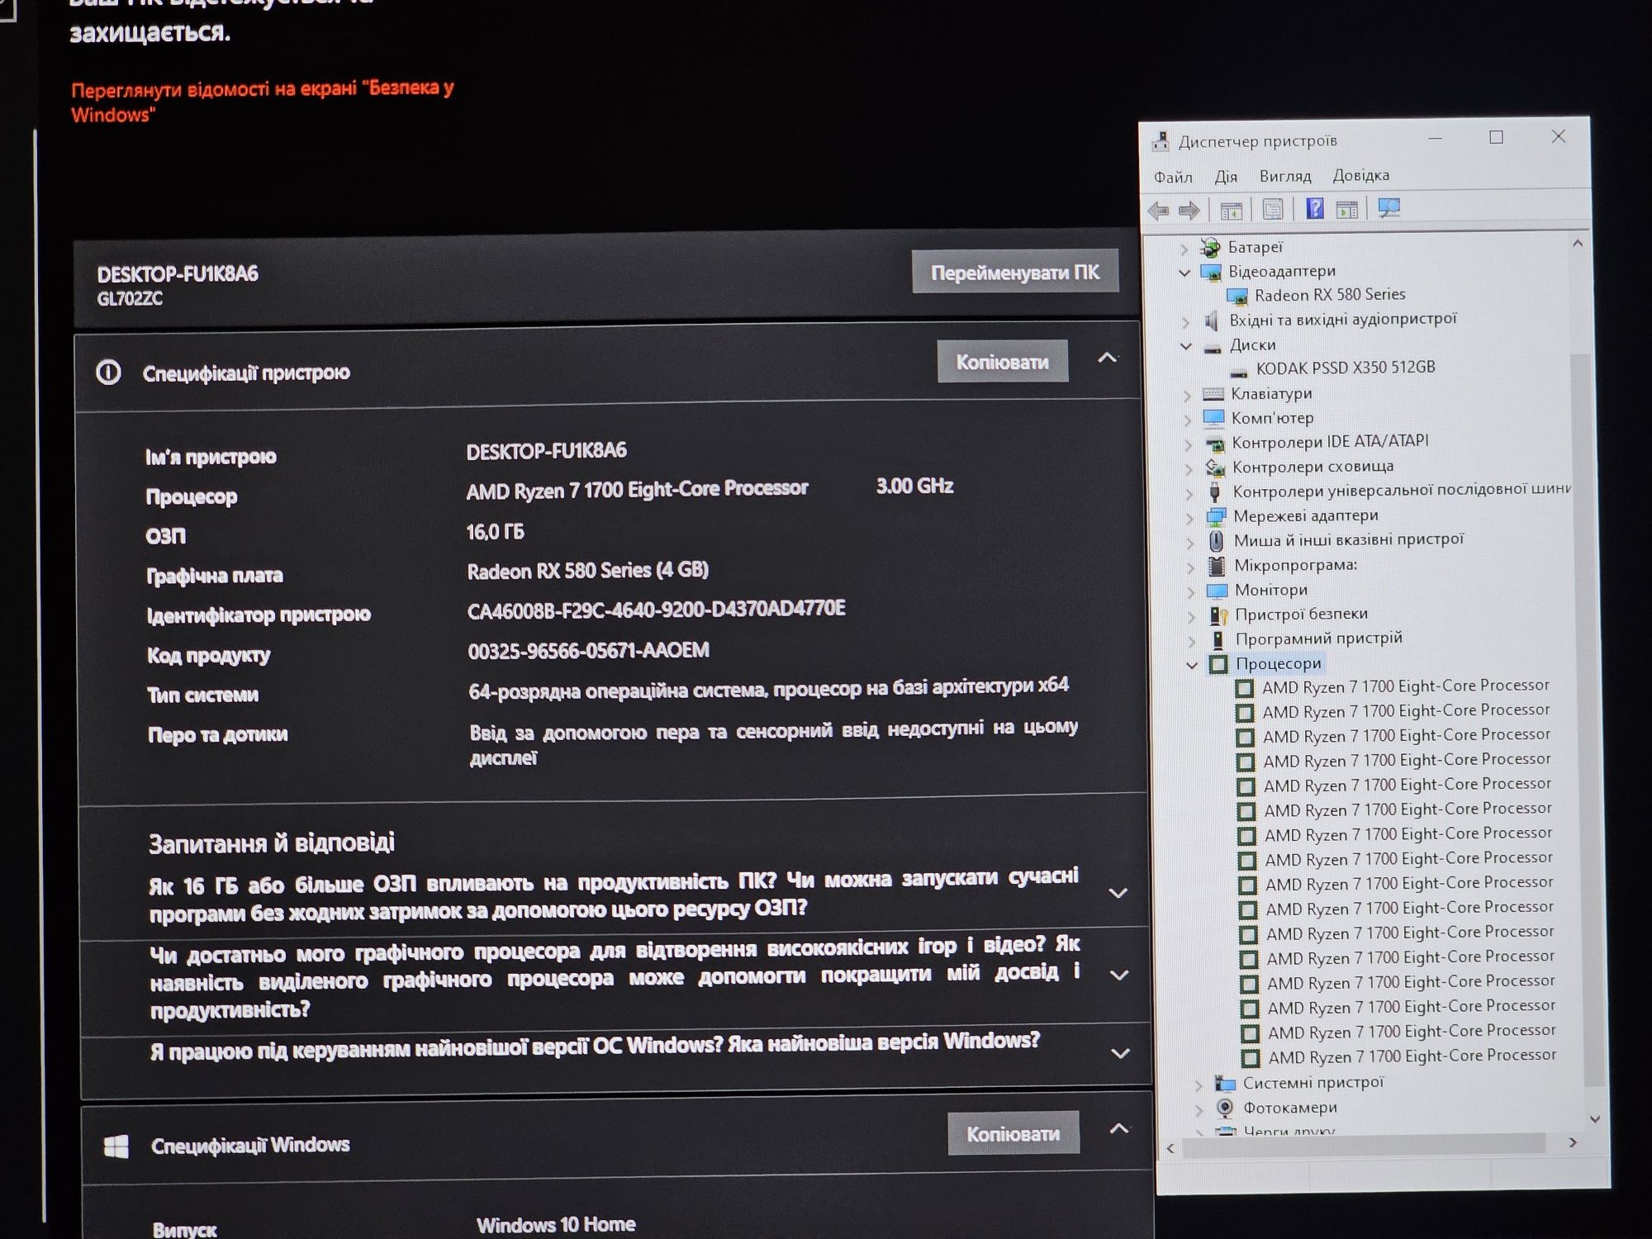
Task: Expand the Фотокамери node
Action: click(1199, 1109)
